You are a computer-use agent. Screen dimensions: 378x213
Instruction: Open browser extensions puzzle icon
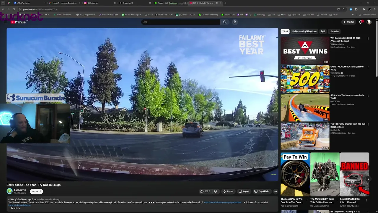click(x=356, y=9)
